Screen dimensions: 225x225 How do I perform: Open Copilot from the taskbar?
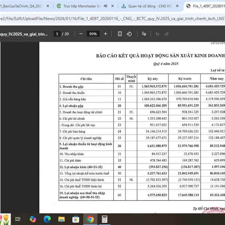(x=33, y=219)
